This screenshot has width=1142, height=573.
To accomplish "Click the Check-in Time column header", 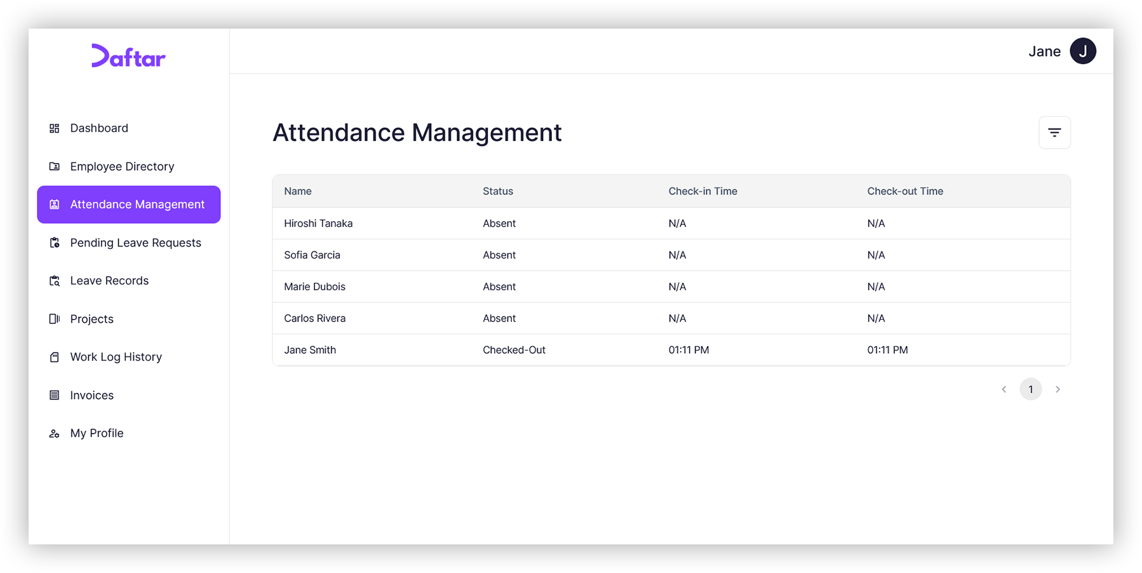I will [702, 191].
